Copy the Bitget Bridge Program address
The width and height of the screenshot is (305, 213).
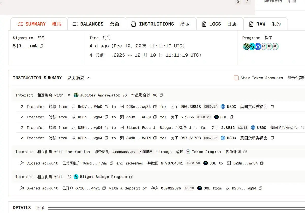click(x=131, y=177)
